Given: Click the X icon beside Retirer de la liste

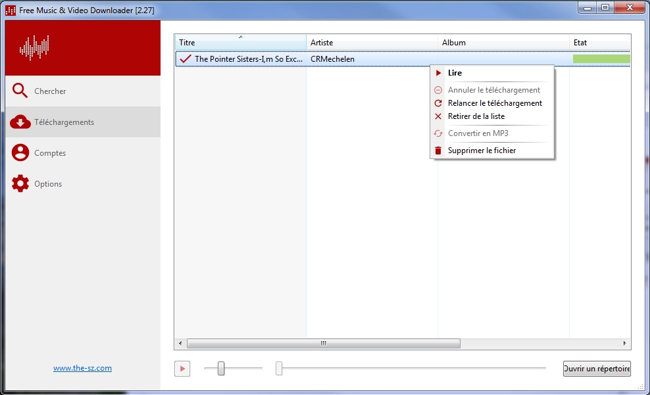Looking at the screenshot, I should (x=438, y=116).
